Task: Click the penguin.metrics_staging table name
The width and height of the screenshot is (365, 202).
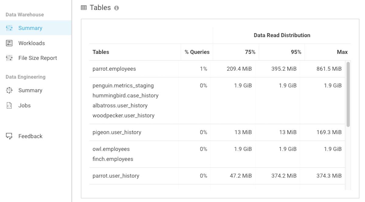Action: coord(123,86)
